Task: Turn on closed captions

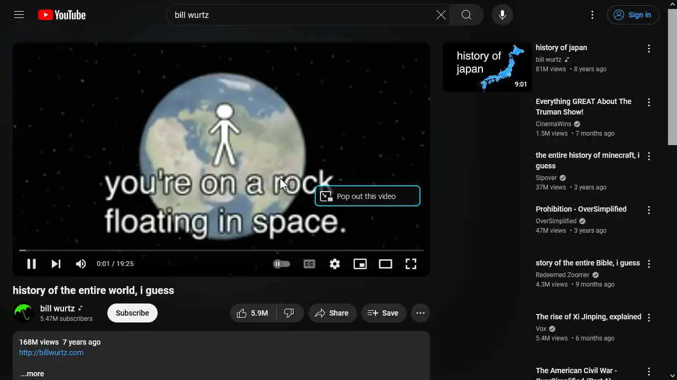Action: (x=309, y=264)
